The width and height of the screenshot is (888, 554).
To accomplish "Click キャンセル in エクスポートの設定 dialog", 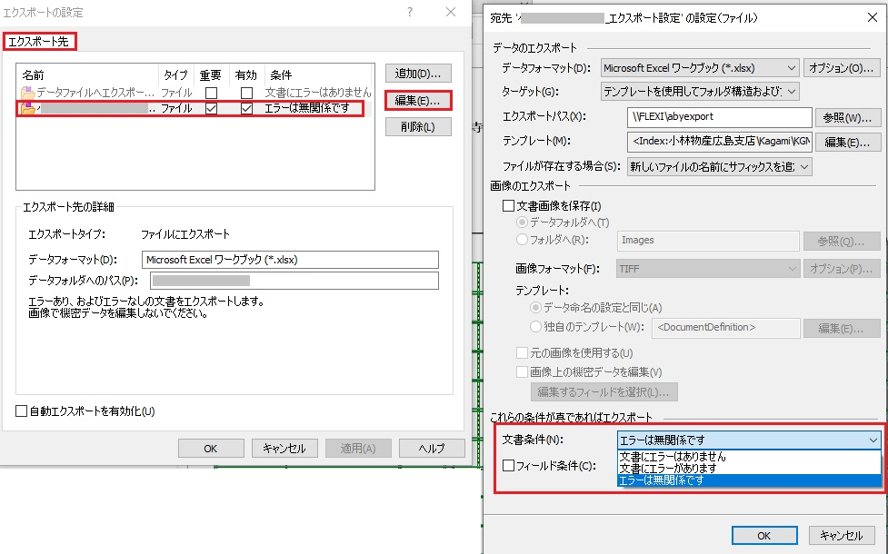I will [x=284, y=448].
